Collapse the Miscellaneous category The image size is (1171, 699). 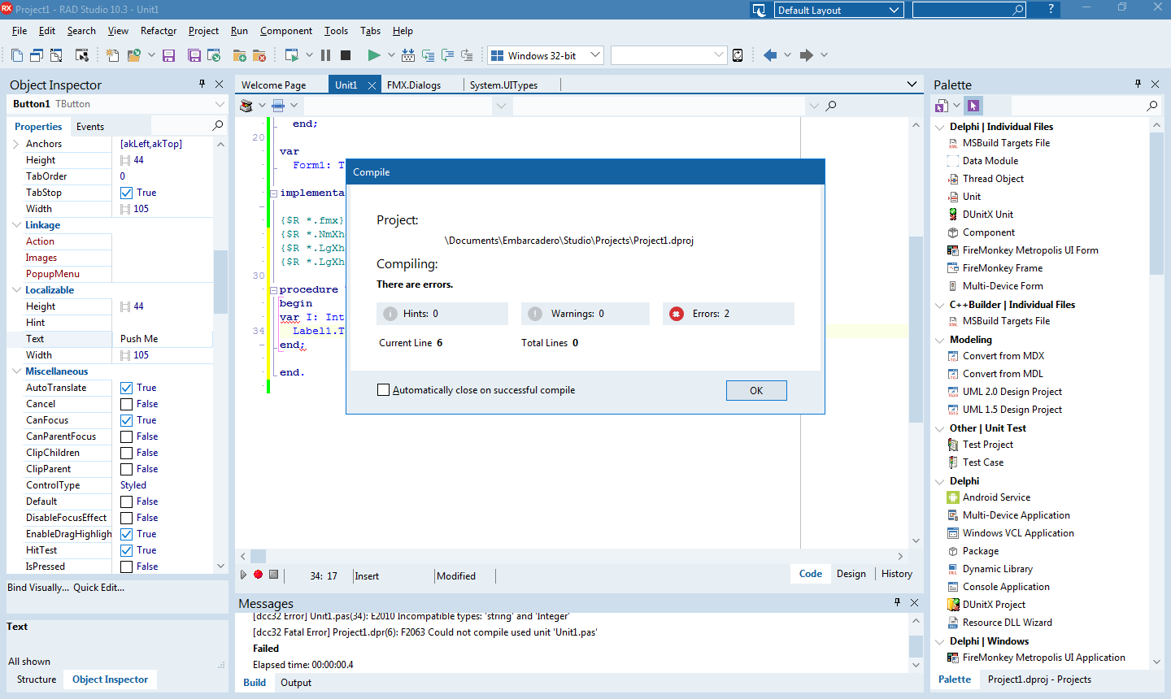16,371
